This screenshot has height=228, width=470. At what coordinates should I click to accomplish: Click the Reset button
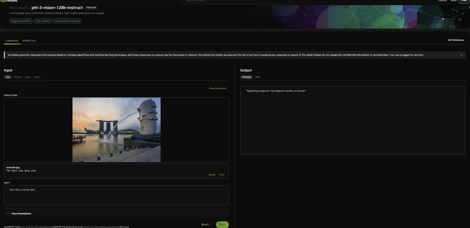point(205,225)
